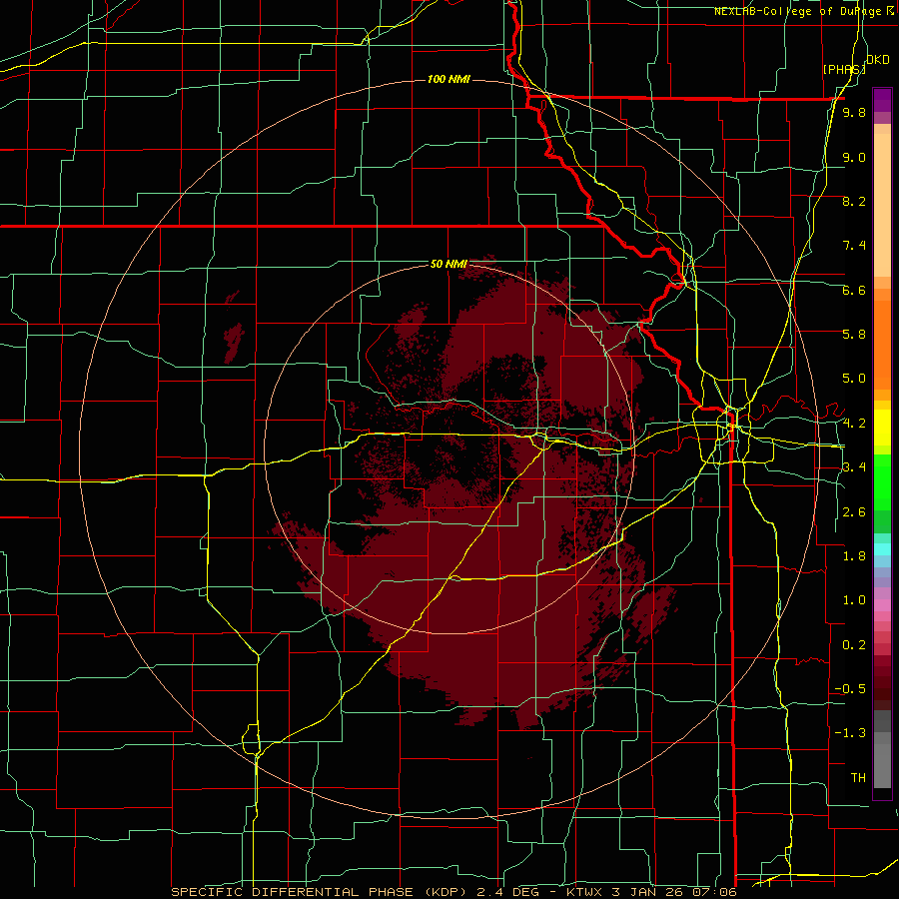Viewport: 899px width, 899px height.
Task: Click the yellow band of the color scale
Action: [882, 428]
